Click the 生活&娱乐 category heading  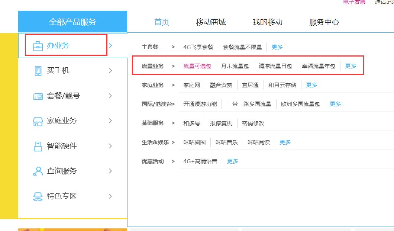click(155, 142)
